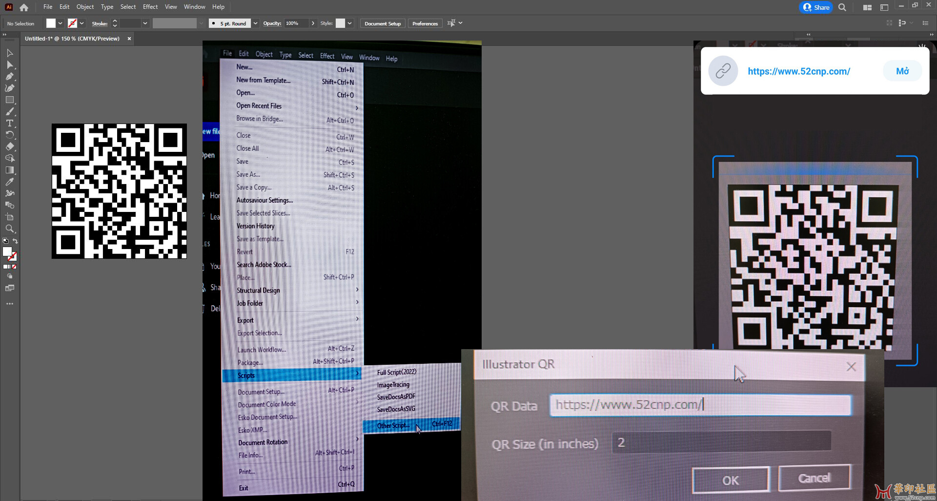Click the control bar list menu icon

925,23
